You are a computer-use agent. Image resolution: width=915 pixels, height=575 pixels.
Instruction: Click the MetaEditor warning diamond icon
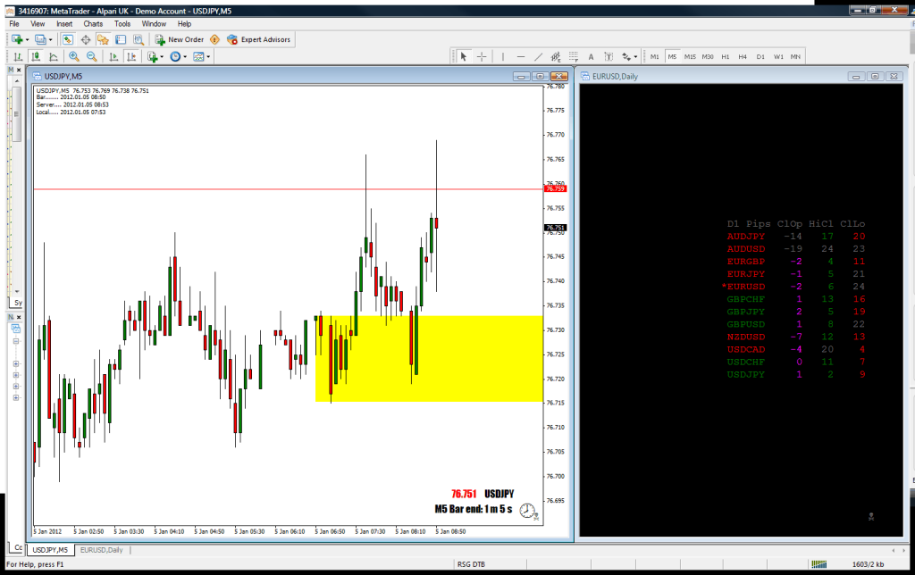(214, 39)
